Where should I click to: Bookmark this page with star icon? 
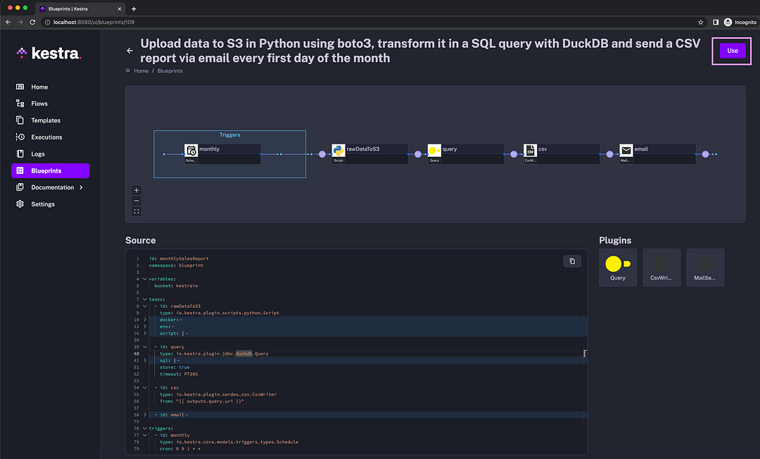tap(700, 22)
